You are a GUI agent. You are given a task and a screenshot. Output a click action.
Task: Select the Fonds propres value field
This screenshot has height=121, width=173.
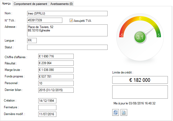(x=56, y=77)
